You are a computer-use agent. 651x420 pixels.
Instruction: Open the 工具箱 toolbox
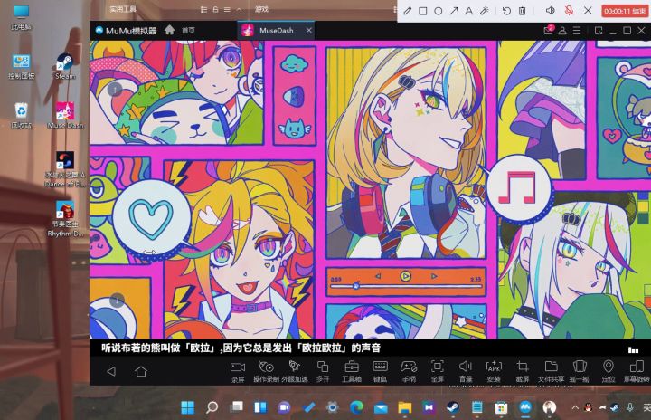[x=352, y=371]
